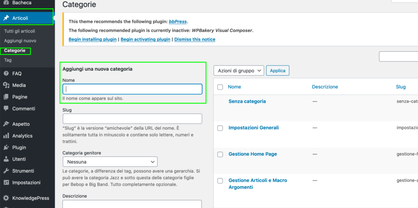Open the Azioni di gruppo dropdown
The image size is (418, 208).
pyautogui.click(x=239, y=70)
